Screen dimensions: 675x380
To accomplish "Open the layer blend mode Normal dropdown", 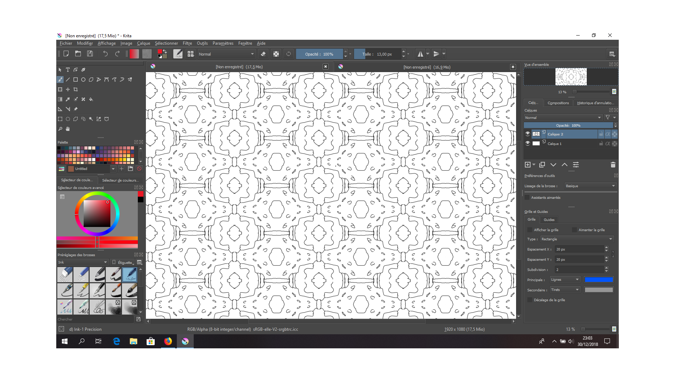I will pos(563,118).
